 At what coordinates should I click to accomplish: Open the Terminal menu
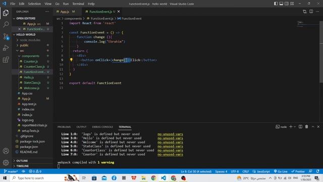click(78, 4)
